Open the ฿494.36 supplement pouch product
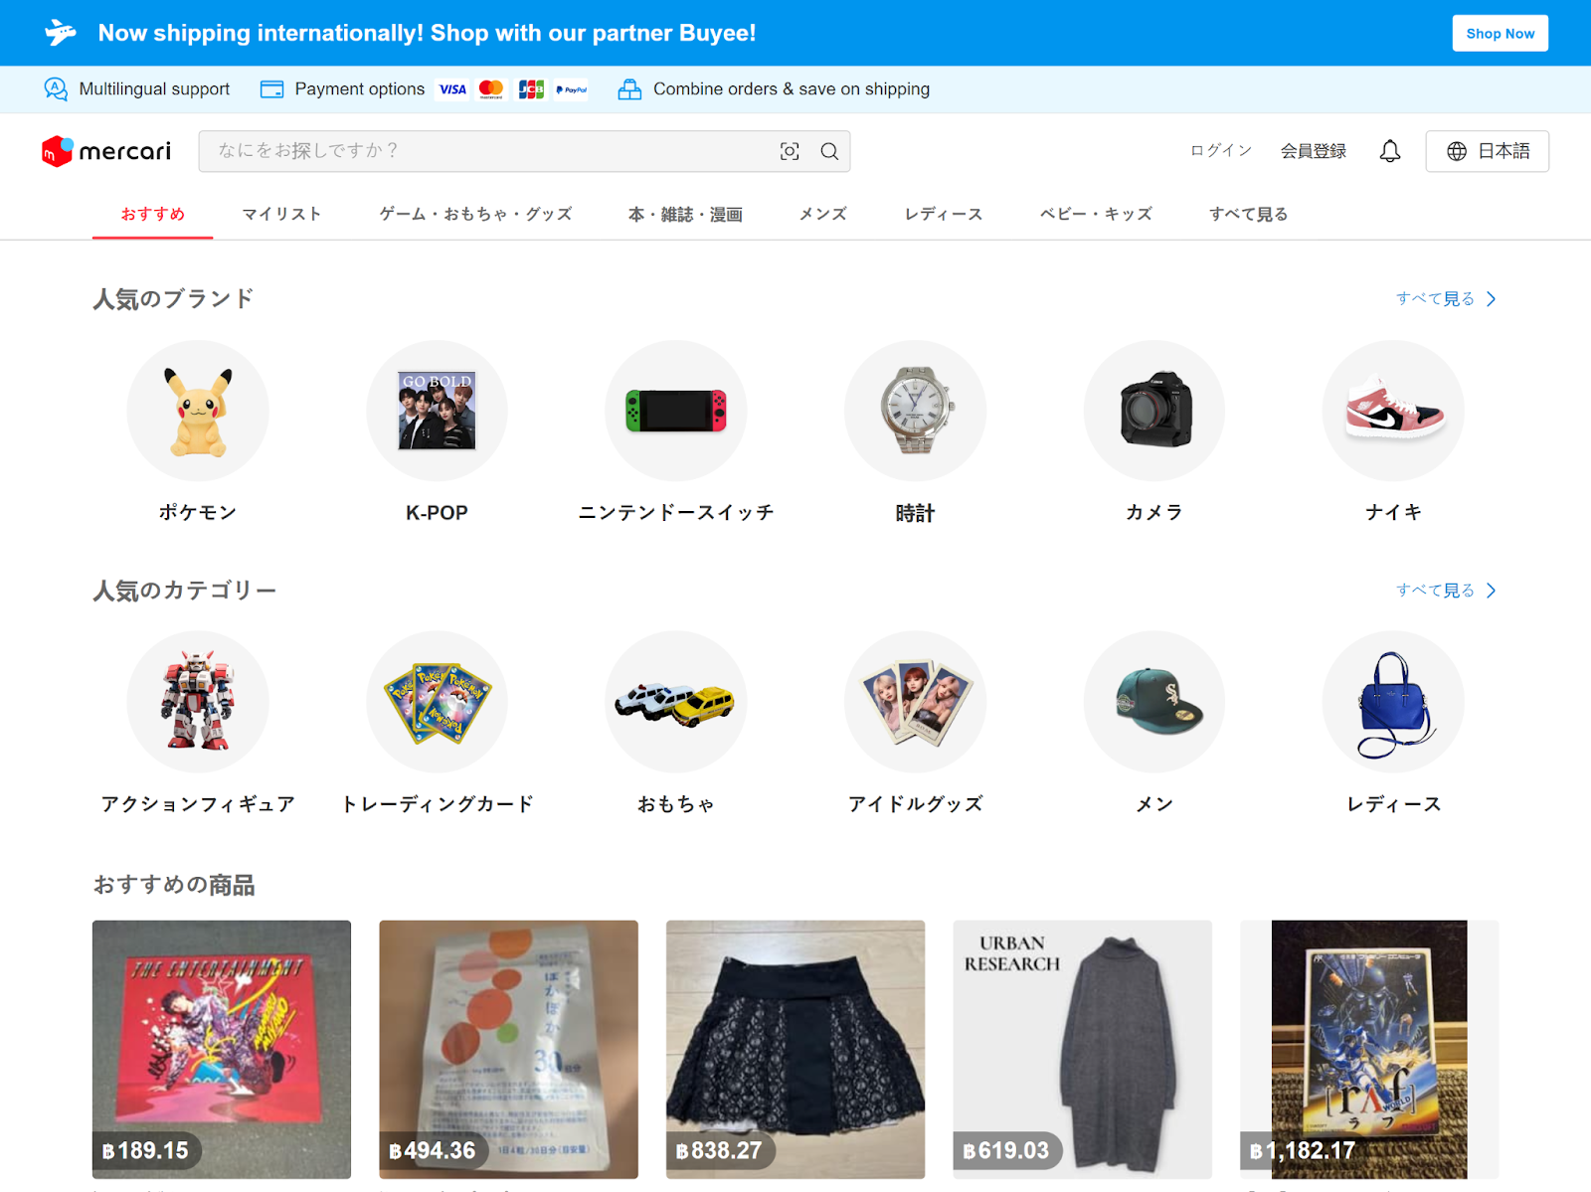Viewport: 1591px width, 1192px height. coord(508,1050)
